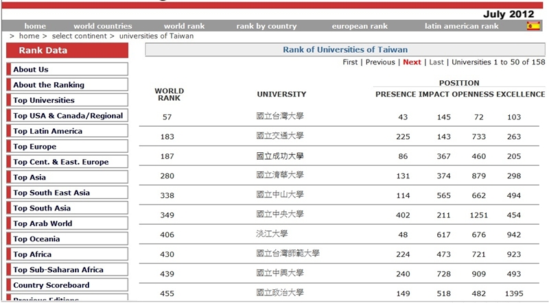Select Top Universities in the sidebar

point(44,100)
